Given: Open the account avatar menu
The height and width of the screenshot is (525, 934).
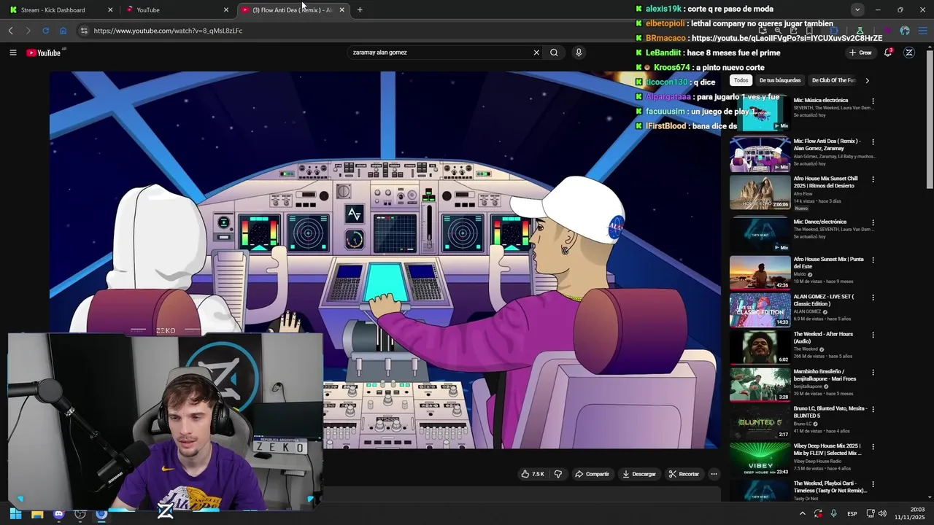Looking at the screenshot, I should point(909,52).
